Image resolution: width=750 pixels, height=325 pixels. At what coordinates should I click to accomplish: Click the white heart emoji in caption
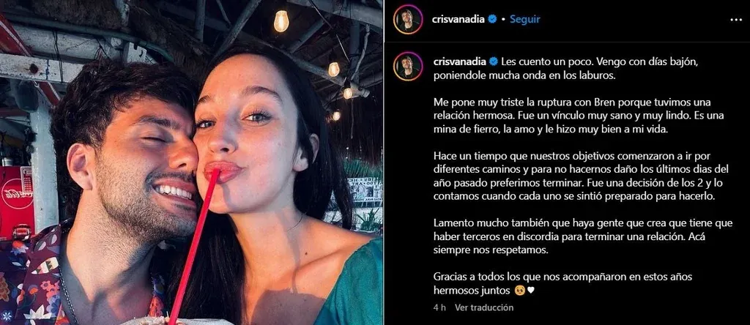530,290
